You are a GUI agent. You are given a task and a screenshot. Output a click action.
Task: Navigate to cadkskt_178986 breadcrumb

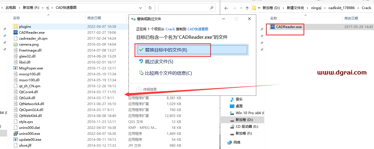pos(342,8)
